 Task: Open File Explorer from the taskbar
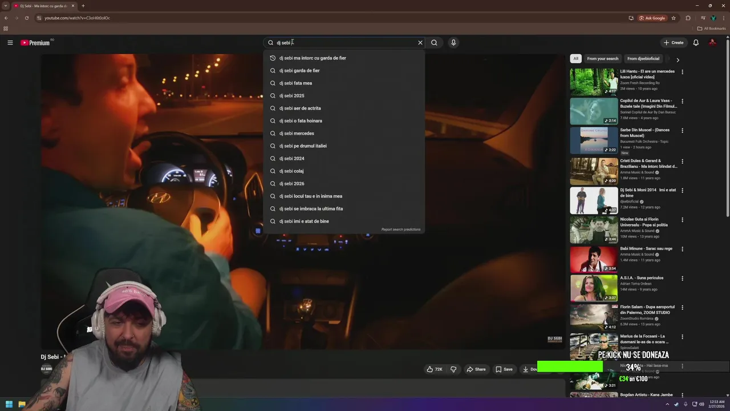coord(22,404)
